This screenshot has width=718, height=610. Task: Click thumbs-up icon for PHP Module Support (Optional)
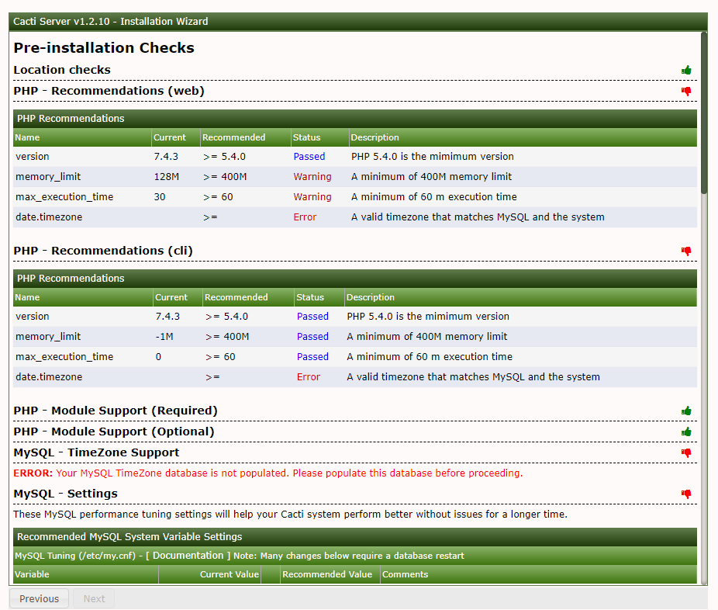(x=686, y=432)
